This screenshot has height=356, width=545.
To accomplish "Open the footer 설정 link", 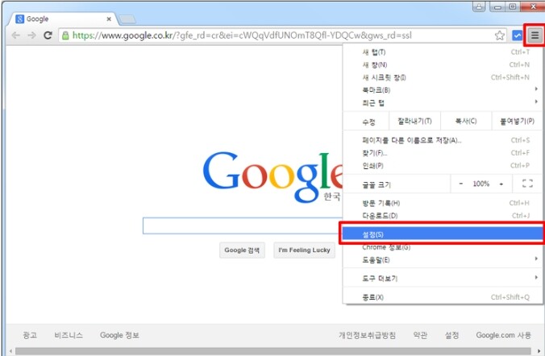I will point(451,335).
